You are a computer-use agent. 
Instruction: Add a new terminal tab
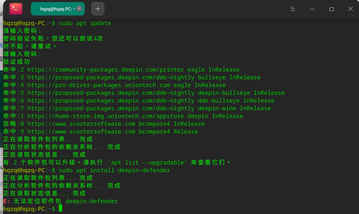click(x=98, y=9)
